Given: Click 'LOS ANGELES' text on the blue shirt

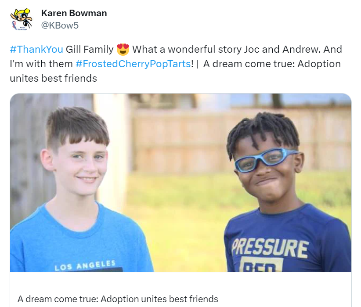Looking at the screenshot, I should point(85,265).
